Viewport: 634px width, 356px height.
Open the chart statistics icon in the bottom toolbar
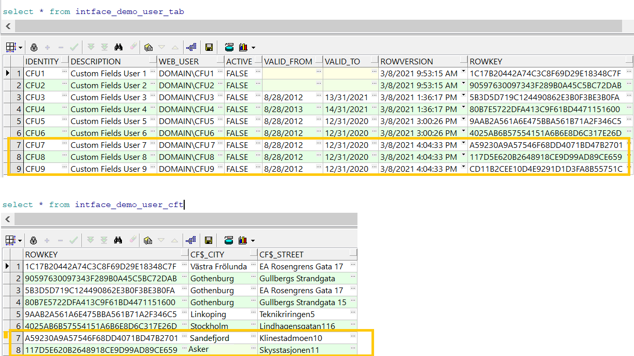[243, 240]
